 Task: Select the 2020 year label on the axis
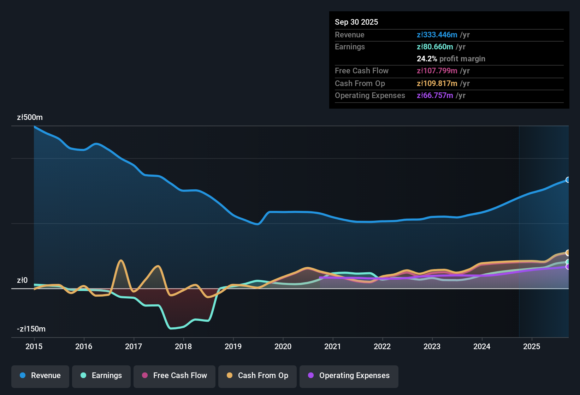pyautogui.click(x=283, y=347)
